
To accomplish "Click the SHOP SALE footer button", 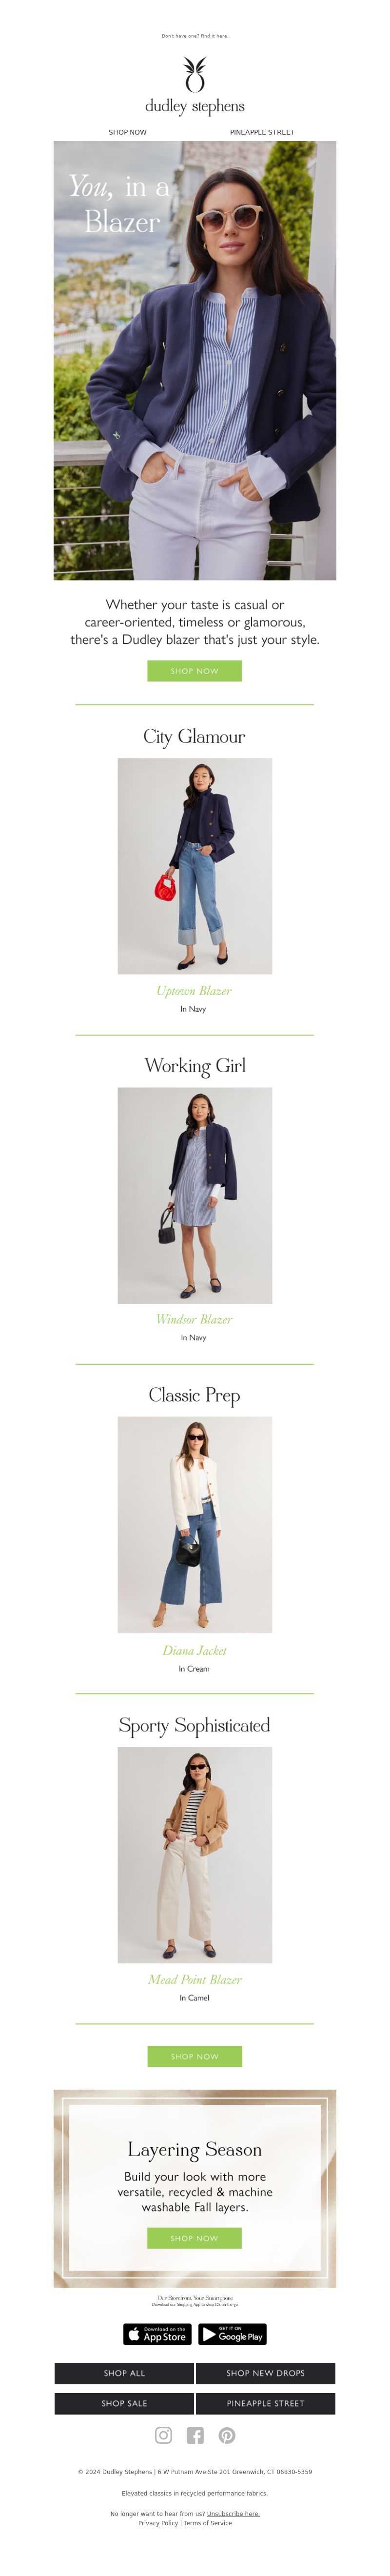I will pyautogui.click(x=124, y=2403).
